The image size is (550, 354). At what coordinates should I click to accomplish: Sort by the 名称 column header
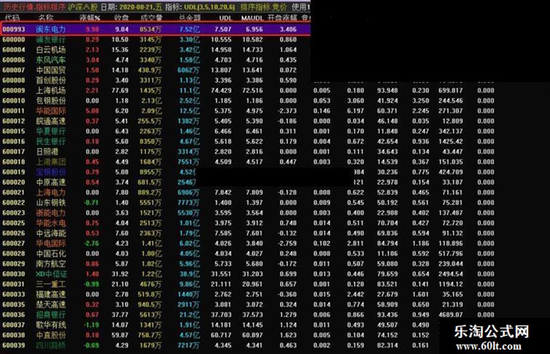point(45,18)
